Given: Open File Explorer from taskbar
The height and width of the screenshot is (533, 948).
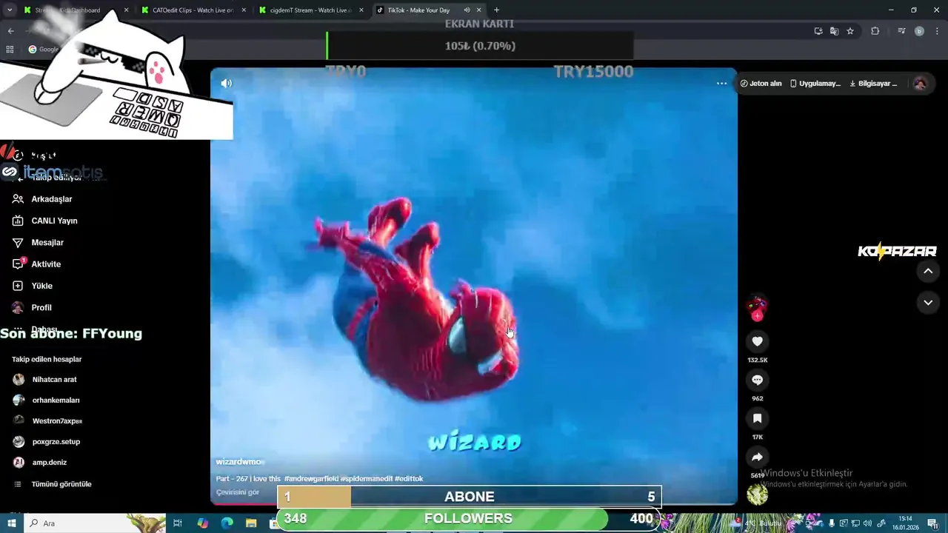Looking at the screenshot, I should pyautogui.click(x=251, y=523).
